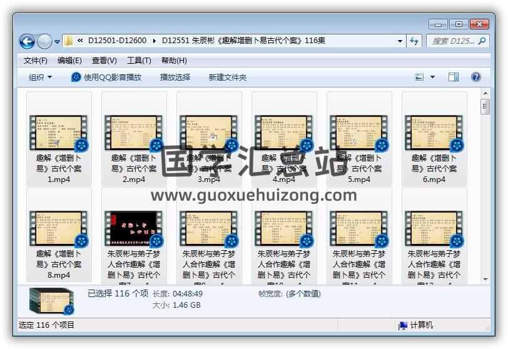The height and width of the screenshot is (349, 508).
Task: Go back with the blue Back arrow
Action: pos(27,41)
